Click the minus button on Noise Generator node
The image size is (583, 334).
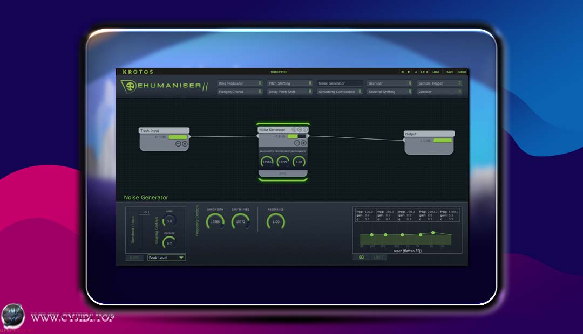(297, 143)
